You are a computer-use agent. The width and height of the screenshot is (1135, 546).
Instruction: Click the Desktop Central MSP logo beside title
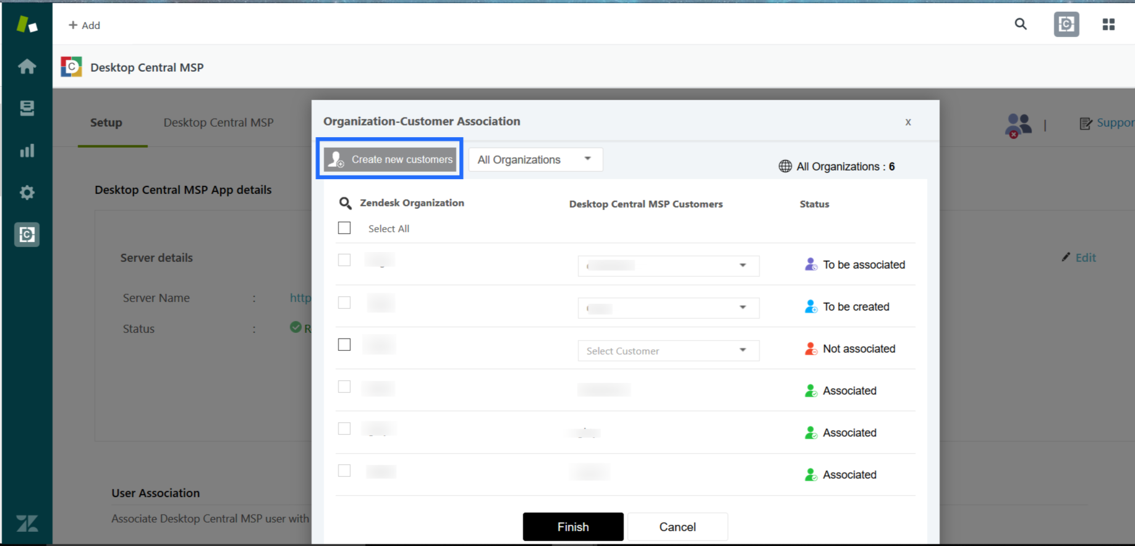point(71,67)
